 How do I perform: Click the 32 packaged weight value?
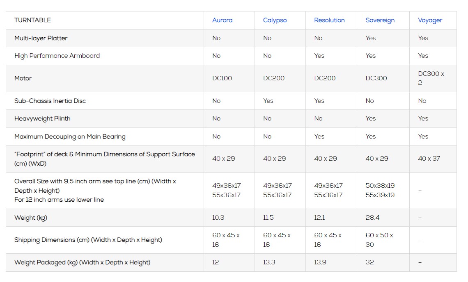(369, 262)
